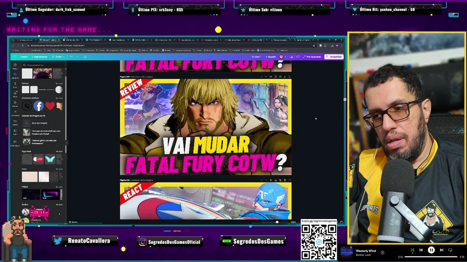Add a new page after page 229
This screenshot has width=467, height=262.
coord(289,77)
